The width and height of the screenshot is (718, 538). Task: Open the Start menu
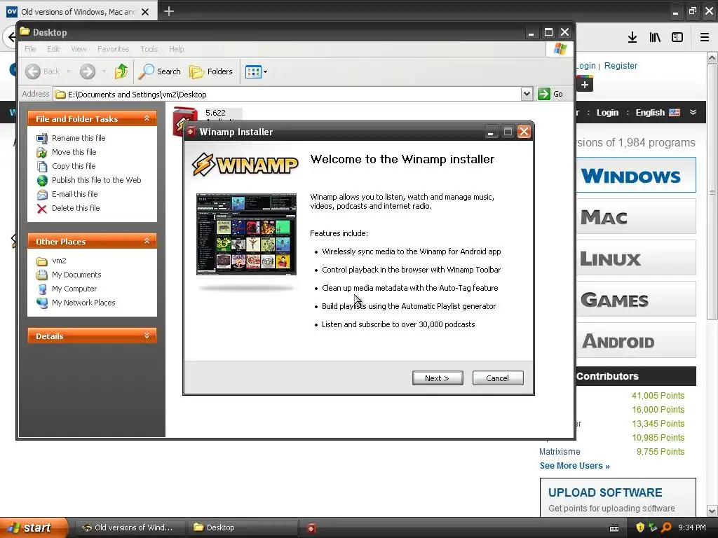(x=33, y=527)
